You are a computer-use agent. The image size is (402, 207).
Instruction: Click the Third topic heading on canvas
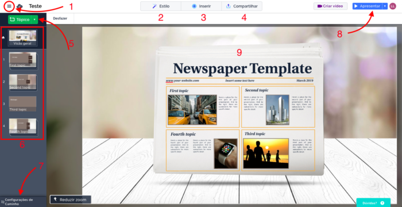point(255,134)
